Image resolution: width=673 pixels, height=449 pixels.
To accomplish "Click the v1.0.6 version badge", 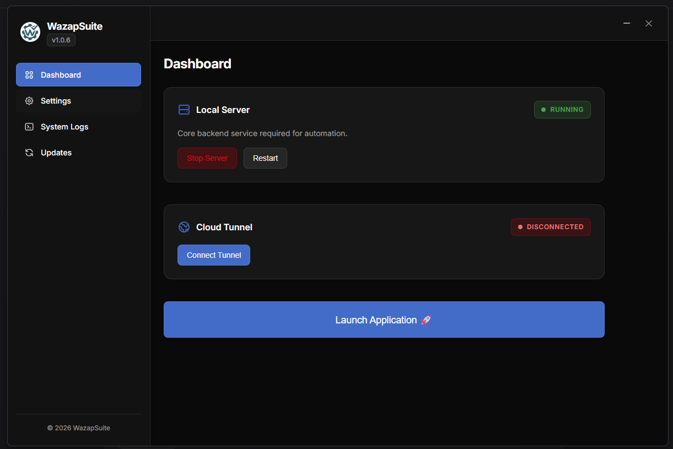I will (61, 40).
